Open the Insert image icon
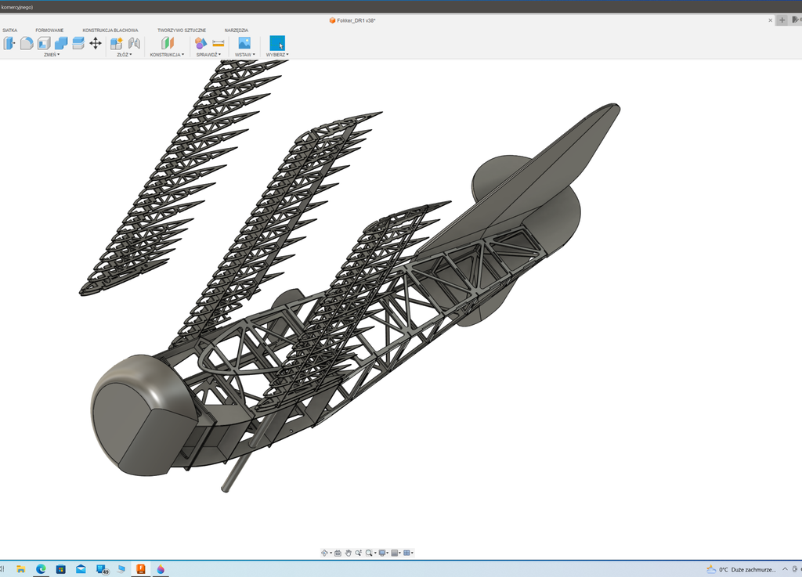The width and height of the screenshot is (802, 577). (x=244, y=43)
